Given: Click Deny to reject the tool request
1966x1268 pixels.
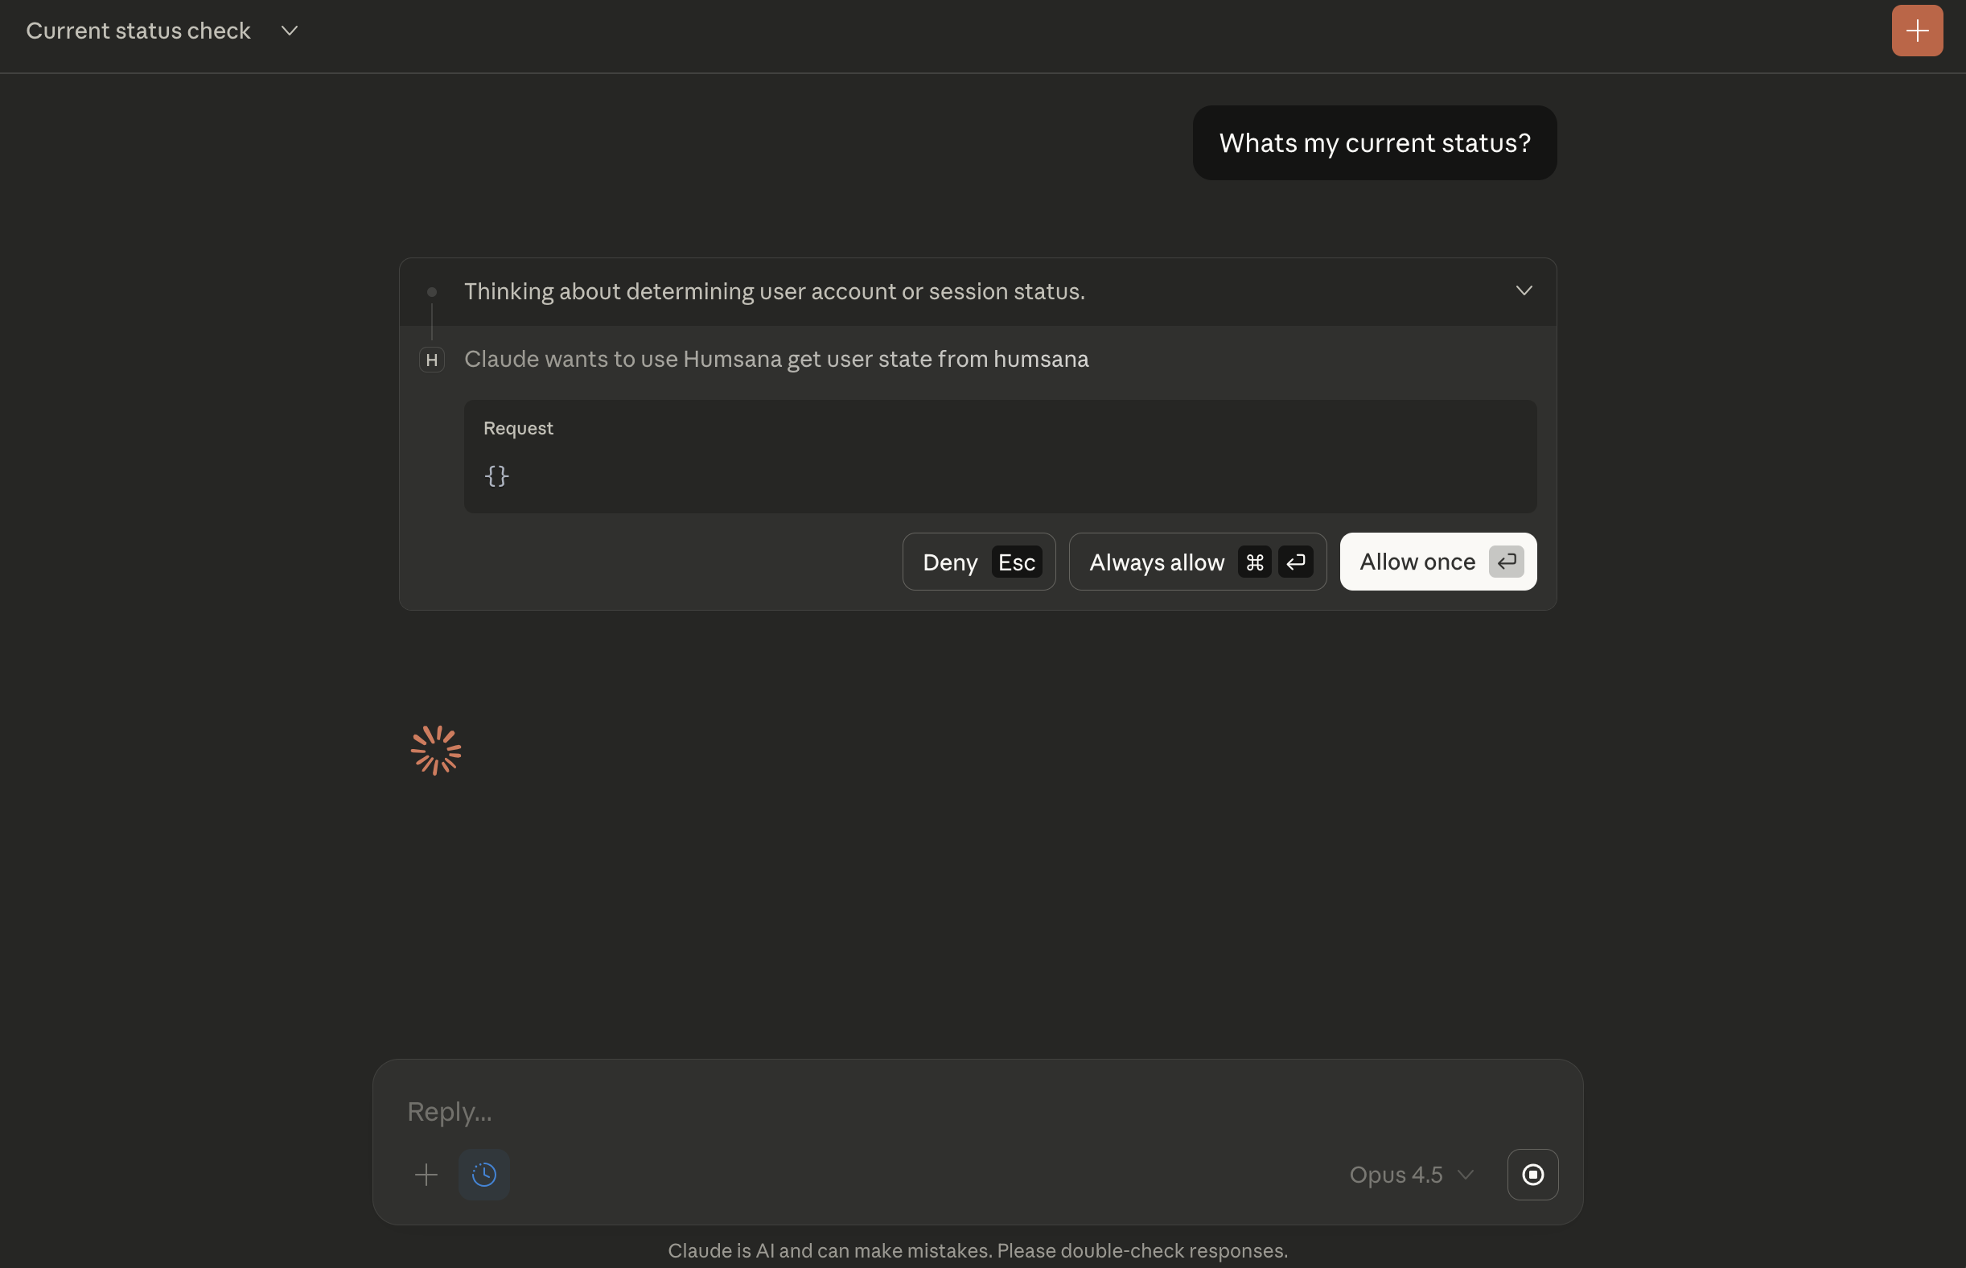Looking at the screenshot, I should click(x=978, y=562).
